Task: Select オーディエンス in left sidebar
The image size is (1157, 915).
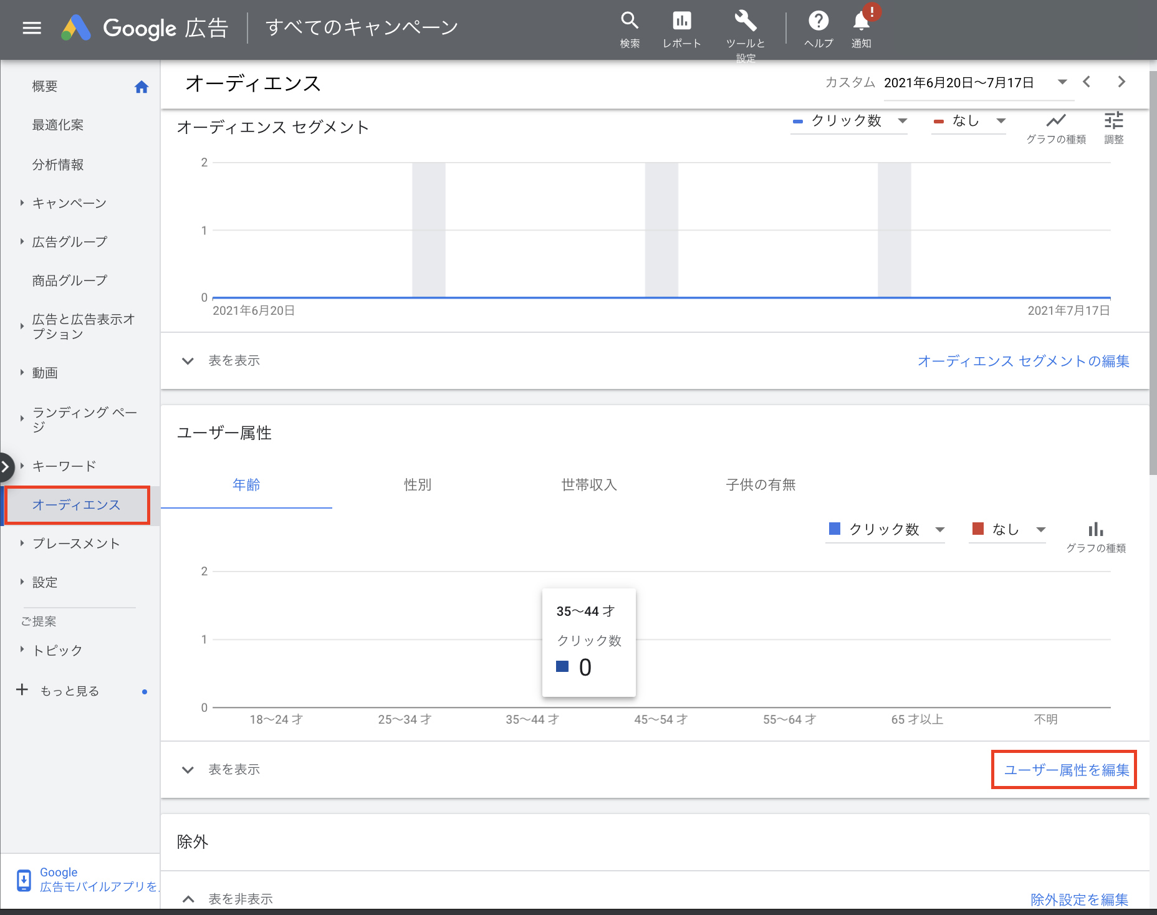Action: 77,505
